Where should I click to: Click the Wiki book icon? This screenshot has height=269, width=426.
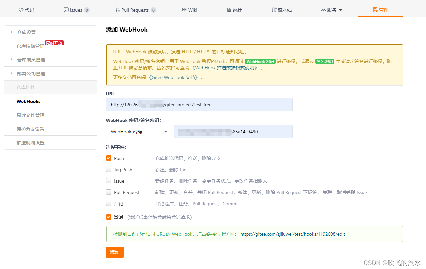184,10
